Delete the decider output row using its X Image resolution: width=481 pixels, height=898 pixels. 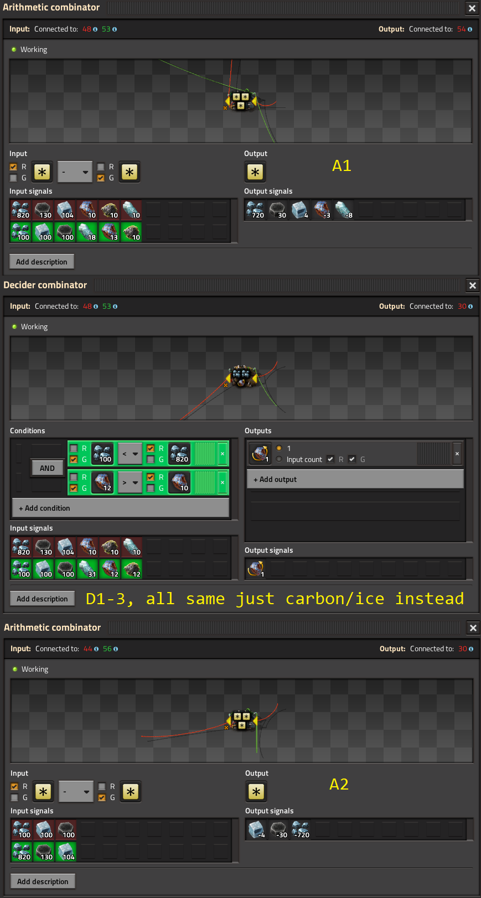(457, 454)
